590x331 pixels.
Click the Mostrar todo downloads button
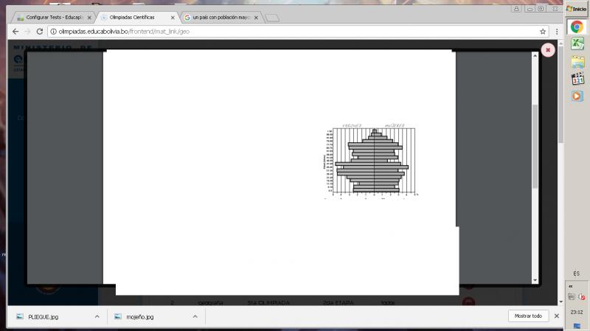coord(528,316)
